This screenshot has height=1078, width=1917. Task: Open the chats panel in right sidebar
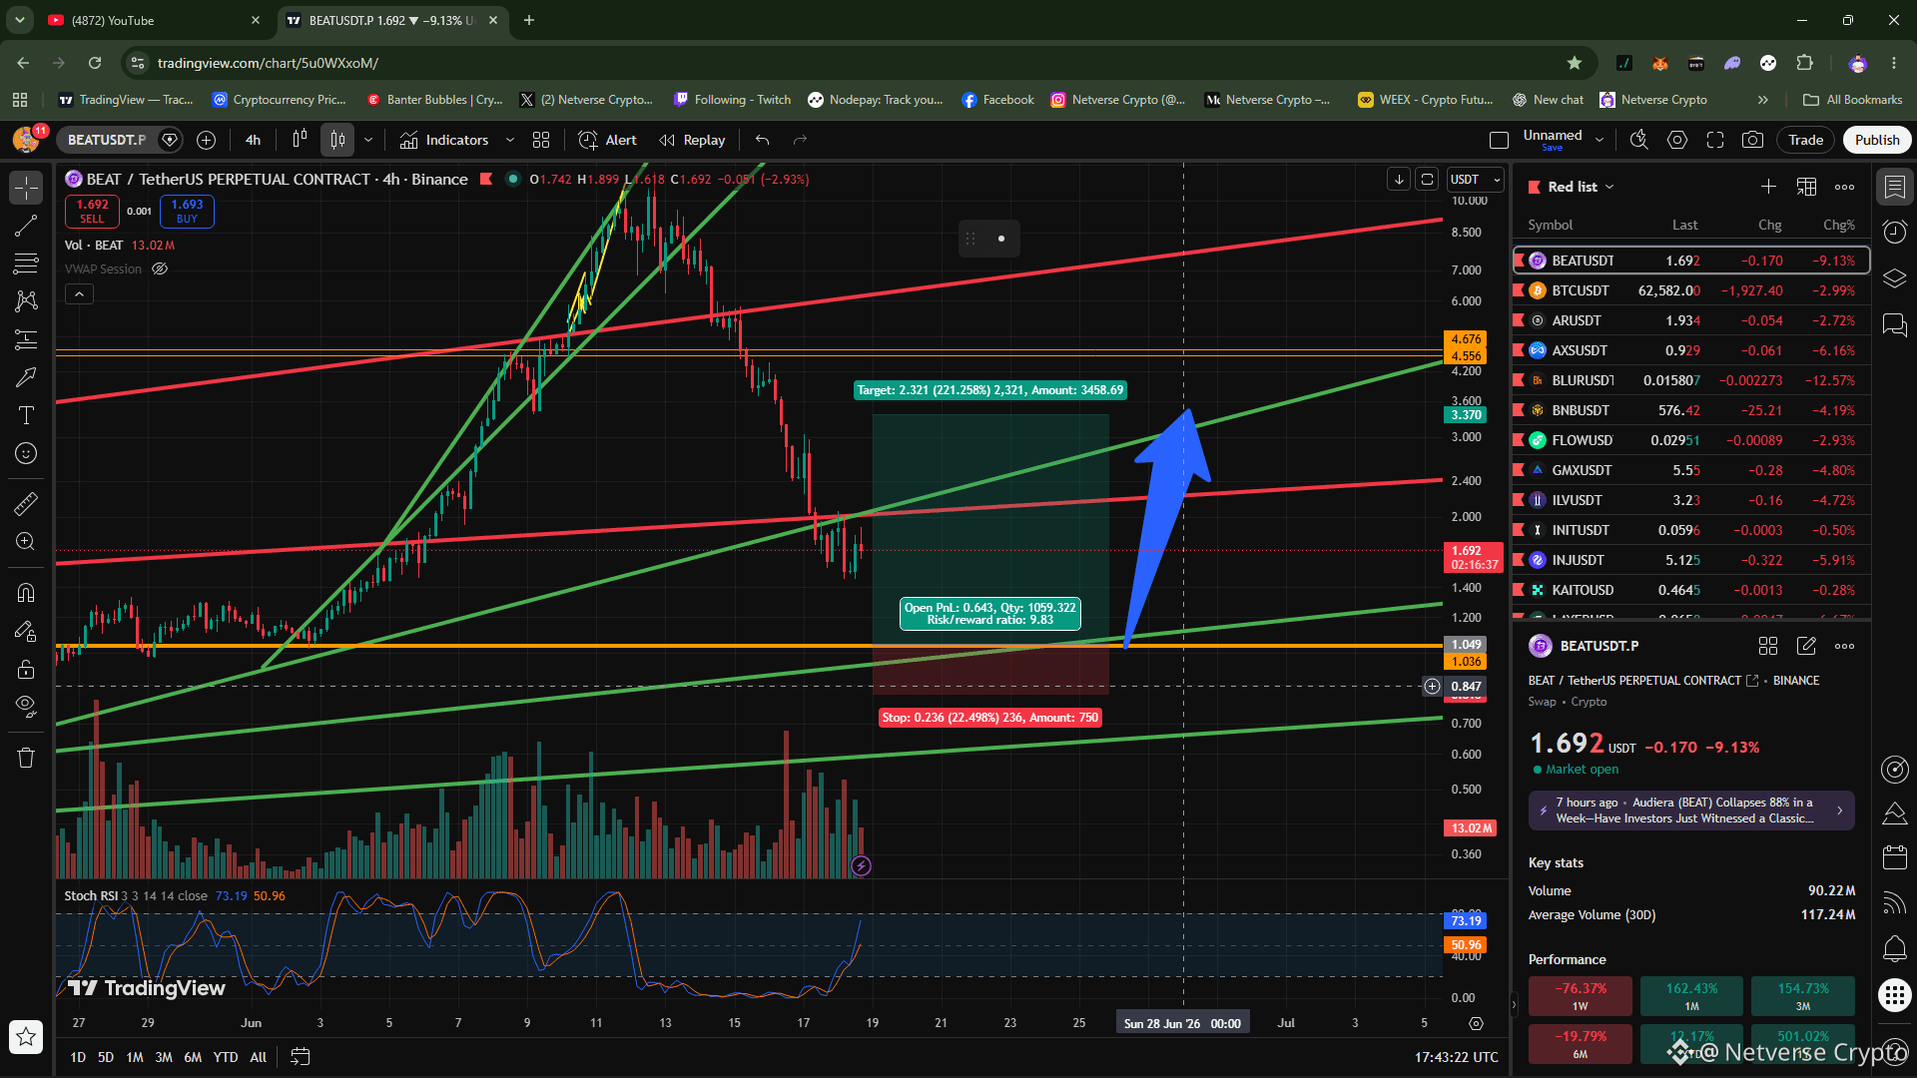[x=1894, y=325]
